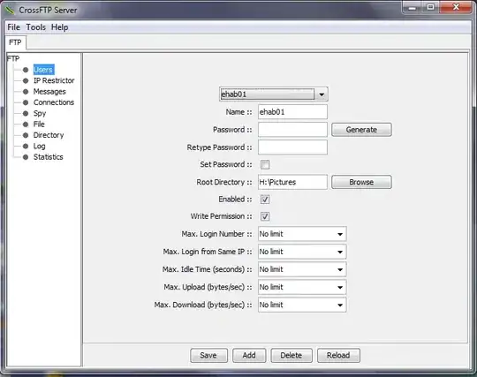This screenshot has width=477, height=377.
Task: Open the File menu
Action: click(x=13, y=27)
